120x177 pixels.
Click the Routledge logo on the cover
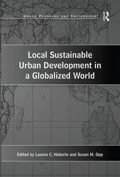(106, 16)
